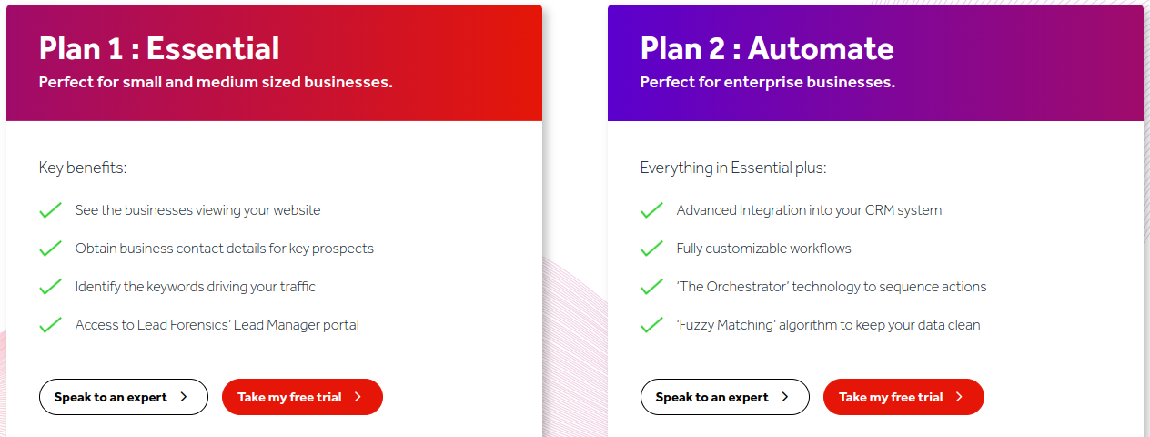Click arrow chevron in Essential 'Take my free trial'

[358, 397]
